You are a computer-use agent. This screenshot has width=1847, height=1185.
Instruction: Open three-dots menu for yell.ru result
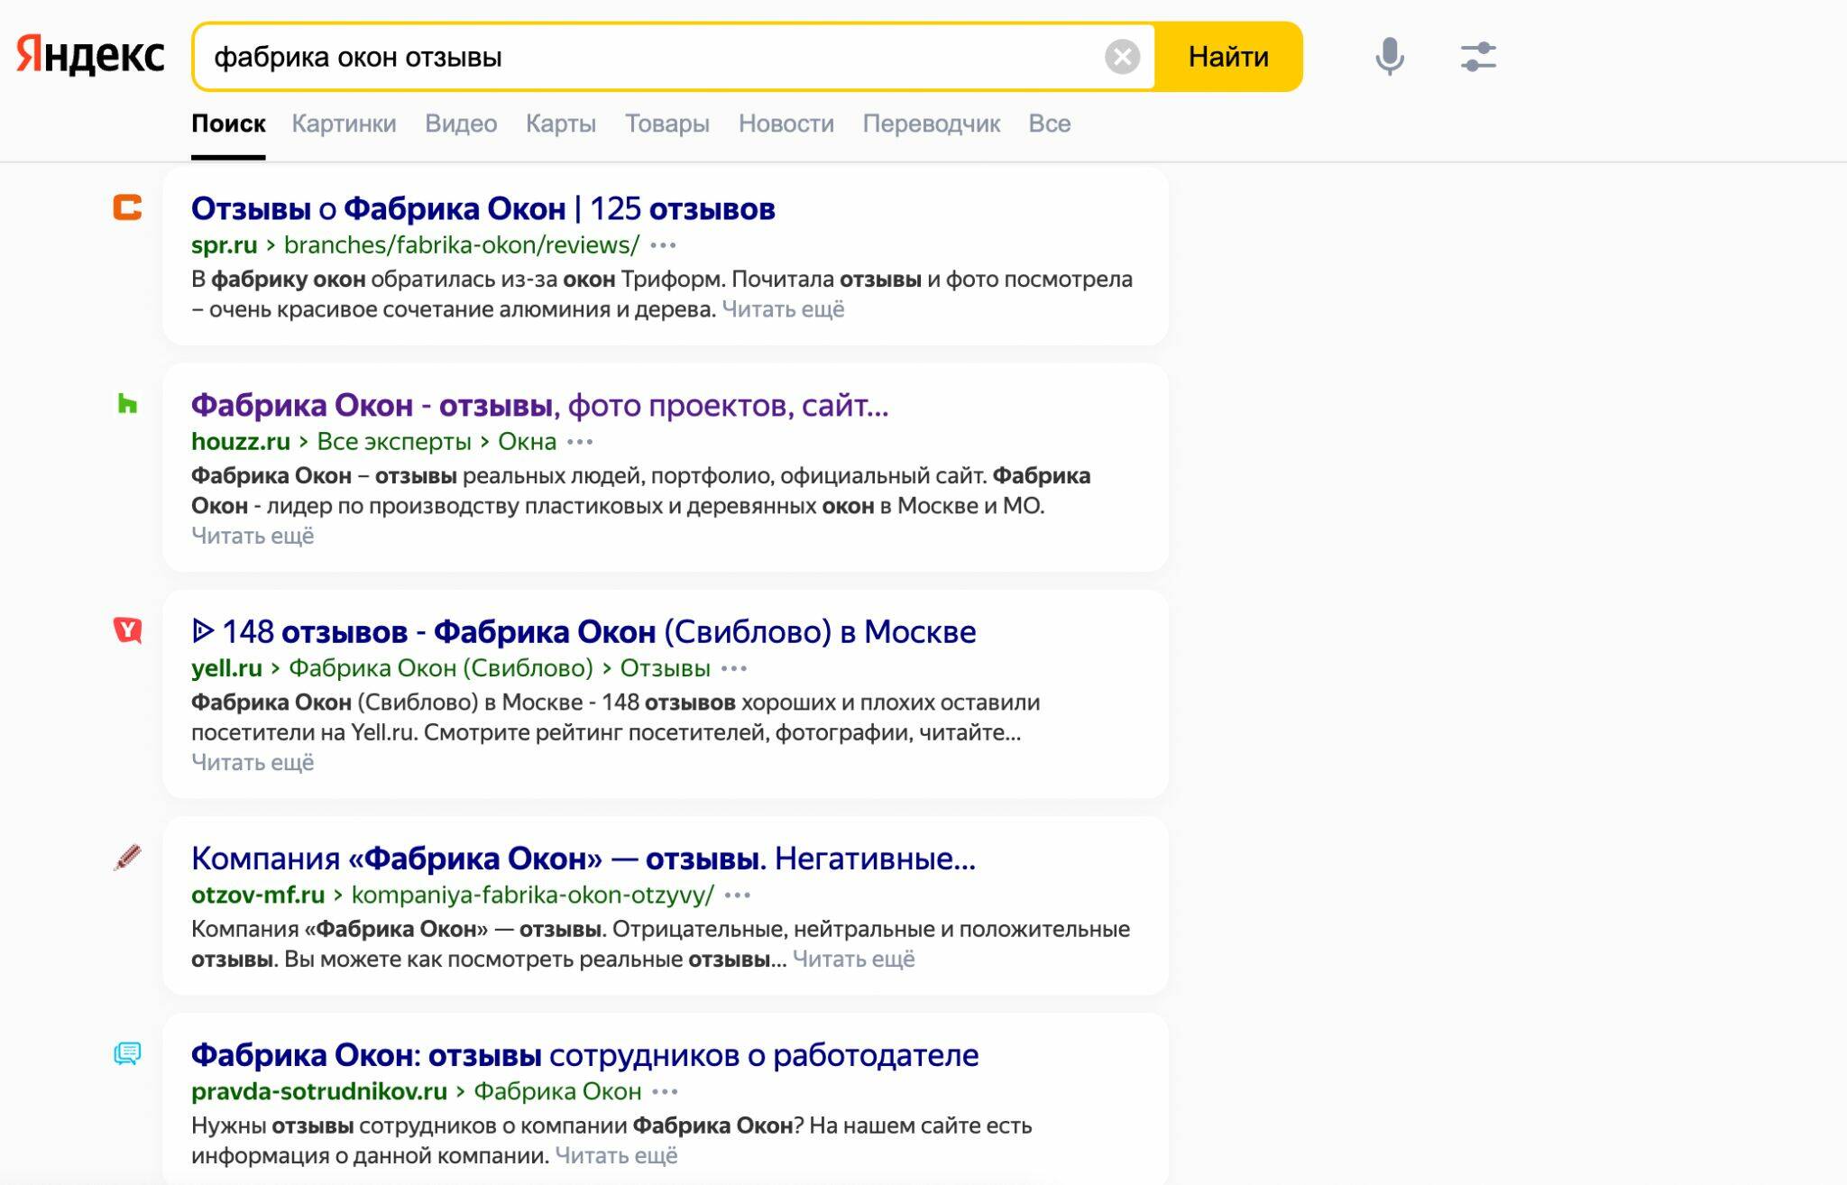click(x=734, y=668)
